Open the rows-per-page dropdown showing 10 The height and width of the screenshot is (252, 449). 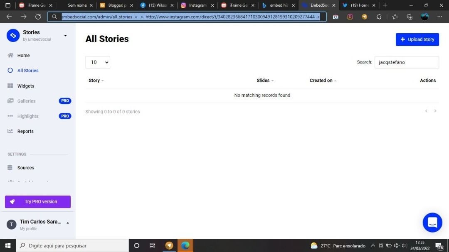pos(98,62)
